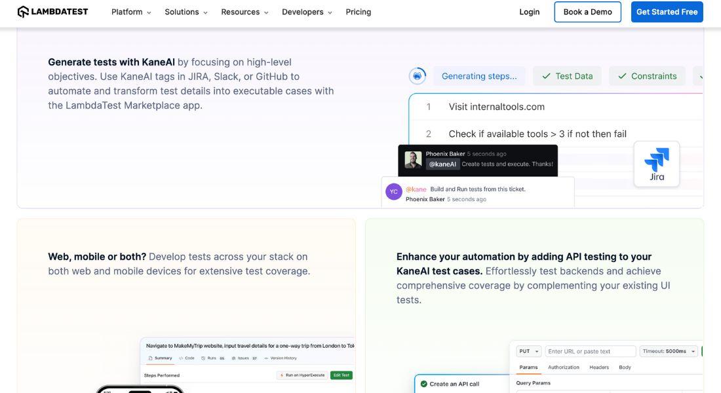Click Phoenix Baker's avatar photo

[x=413, y=160]
